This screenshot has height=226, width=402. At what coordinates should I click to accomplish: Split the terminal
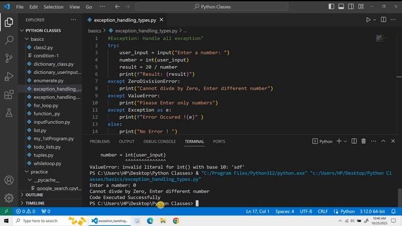[x=354, y=141]
